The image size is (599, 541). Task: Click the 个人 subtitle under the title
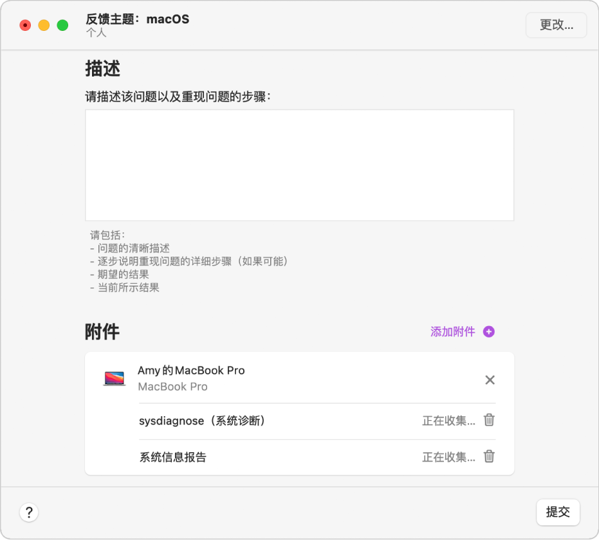[96, 32]
